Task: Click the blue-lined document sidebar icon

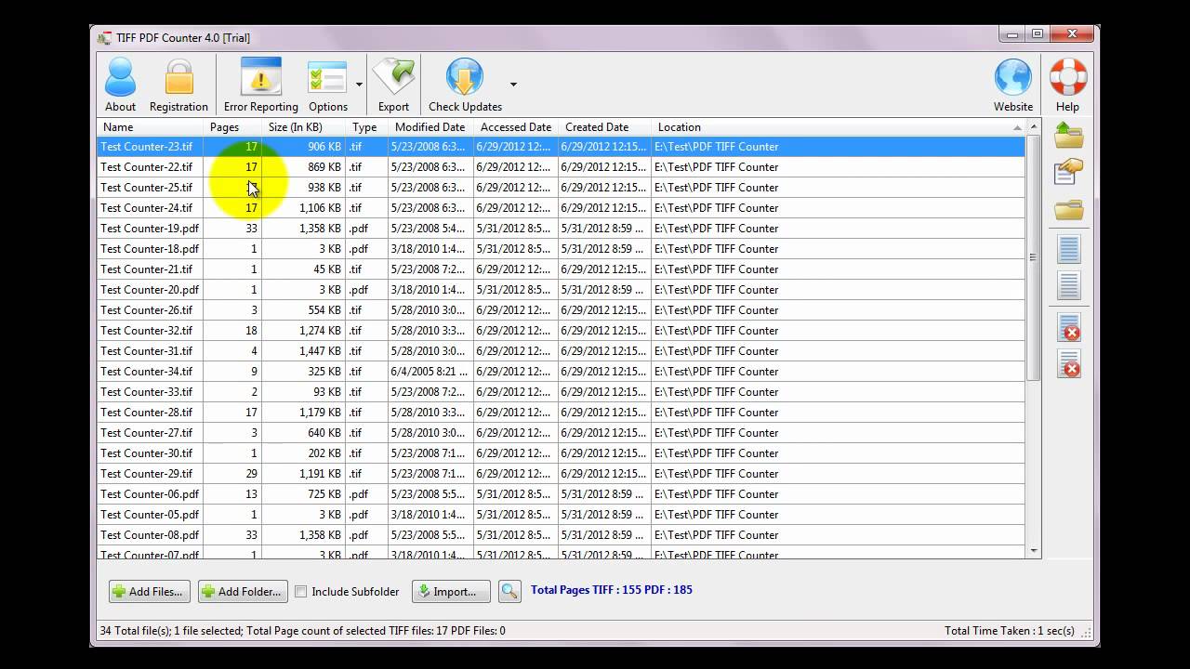Action: (x=1069, y=249)
